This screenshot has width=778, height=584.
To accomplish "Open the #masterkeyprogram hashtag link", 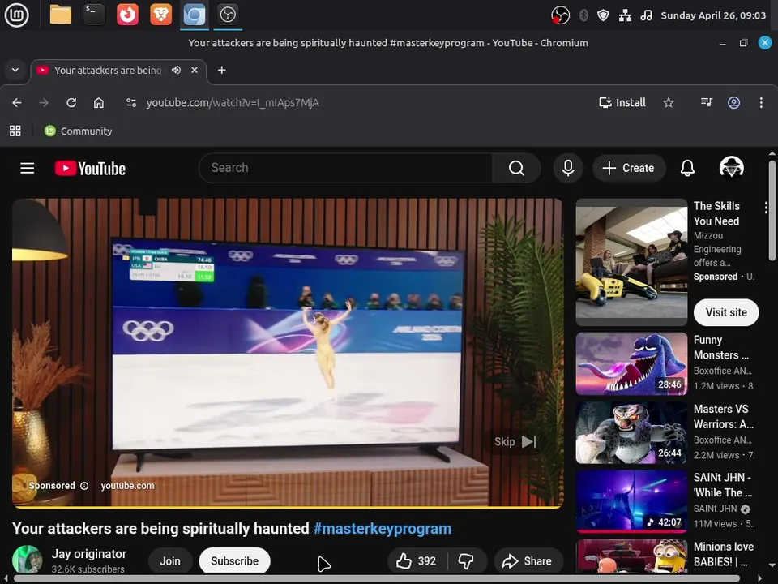I will [x=382, y=528].
